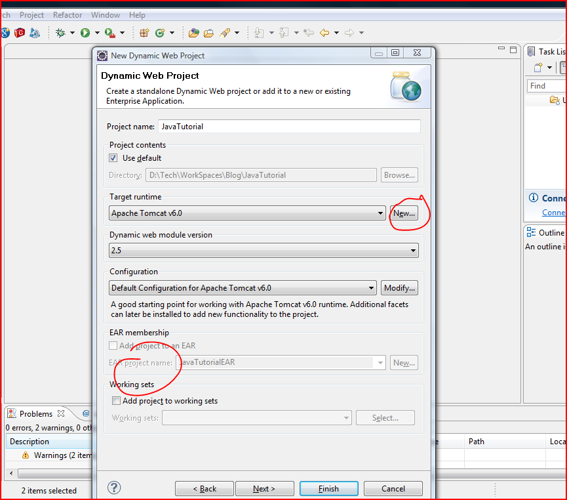Uncheck the Use default checkbox
The image size is (567, 500).
tap(113, 158)
